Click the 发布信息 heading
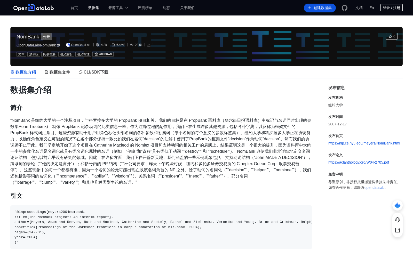413x258 pixels. click(337, 88)
